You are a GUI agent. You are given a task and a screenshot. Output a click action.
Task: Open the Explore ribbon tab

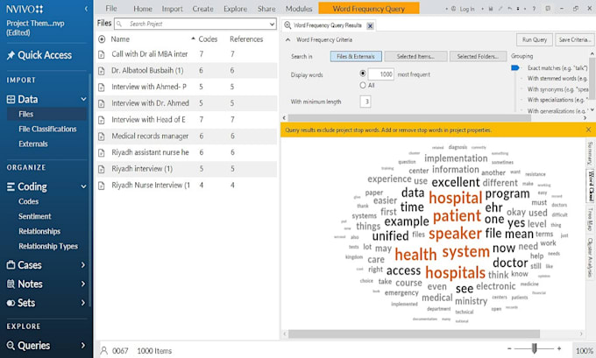pyautogui.click(x=235, y=9)
